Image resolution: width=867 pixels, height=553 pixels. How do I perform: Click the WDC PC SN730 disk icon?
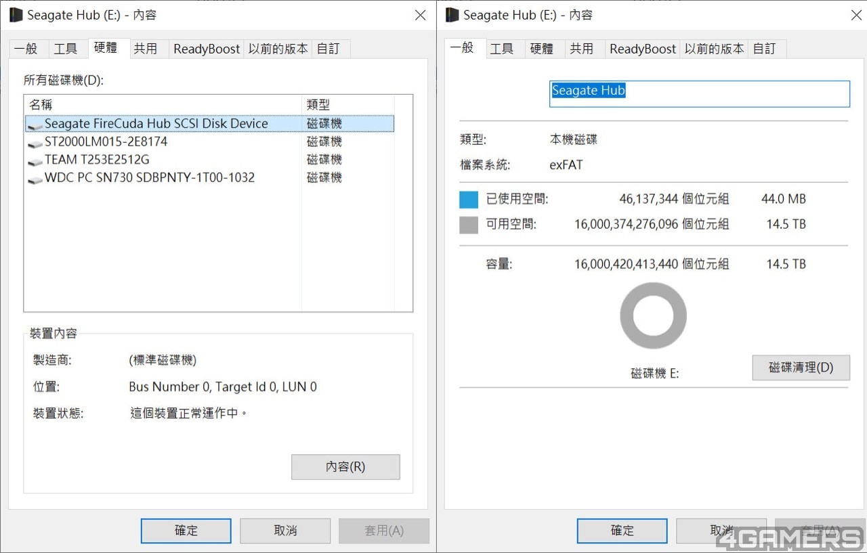[35, 179]
